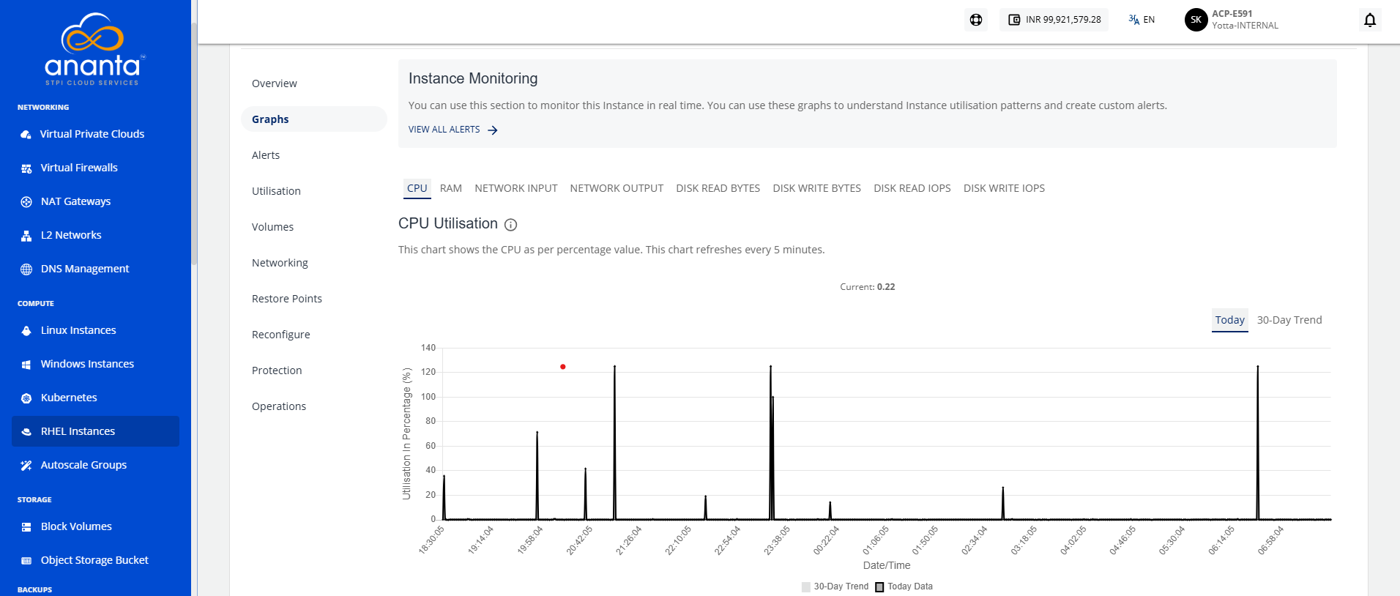This screenshot has height=596, width=1400.
Task: Click the RHEL Instances hat icon
Action: (26, 431)
